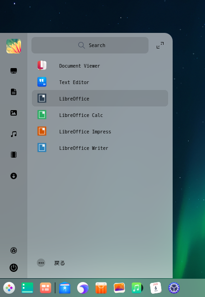This screenshot has height=297, width=205.
Task: Open Music folder from the sidebar
Action: (x=14, y=134)
